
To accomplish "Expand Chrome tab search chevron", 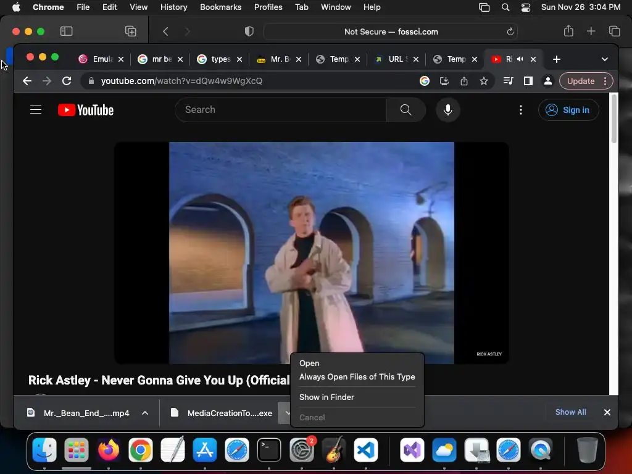I will [x=605, y=59].
